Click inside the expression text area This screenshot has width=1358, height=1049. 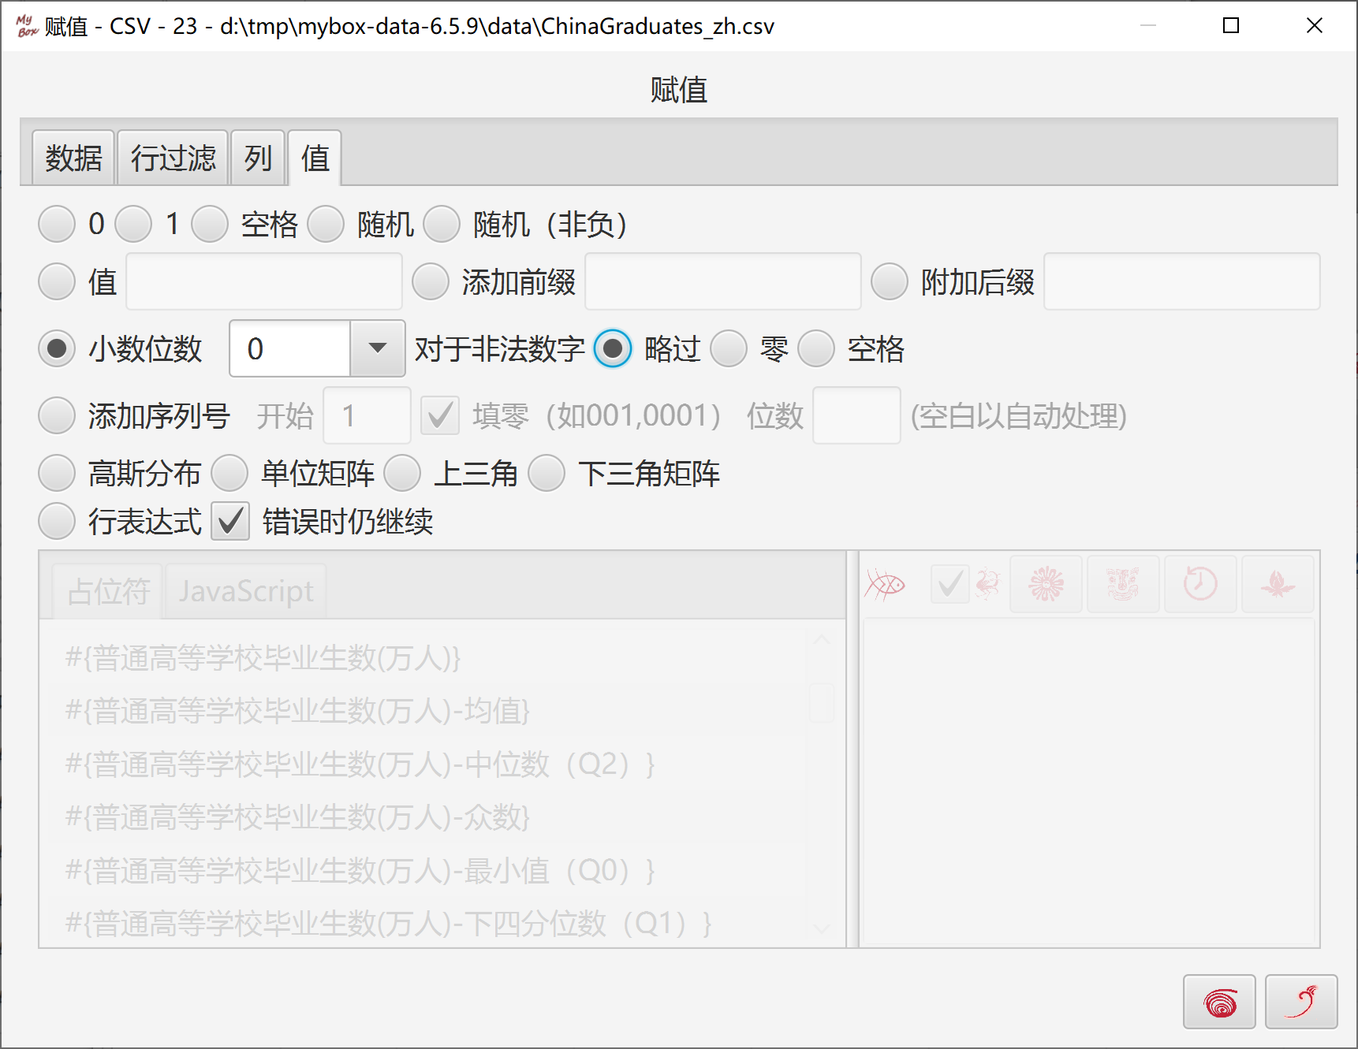1089,783
